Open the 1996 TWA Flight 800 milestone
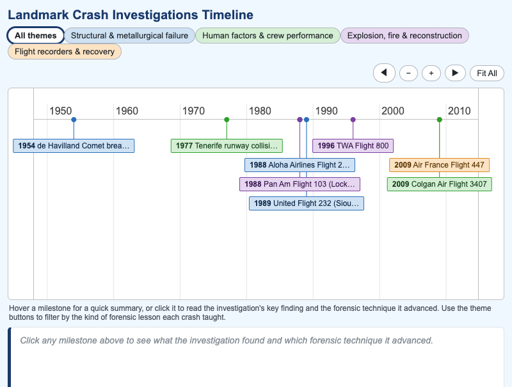 tap(353, 146)
